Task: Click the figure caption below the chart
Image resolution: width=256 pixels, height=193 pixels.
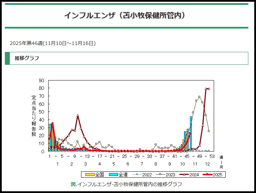Action: tap(126, 184)
